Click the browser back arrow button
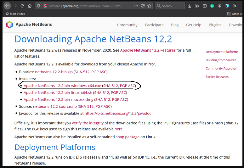The height and width of the screenshot is (168, 244). click(7, 6)
